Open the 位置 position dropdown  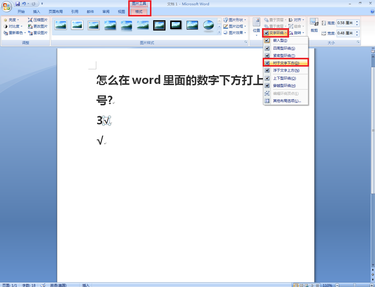point(256,27)
